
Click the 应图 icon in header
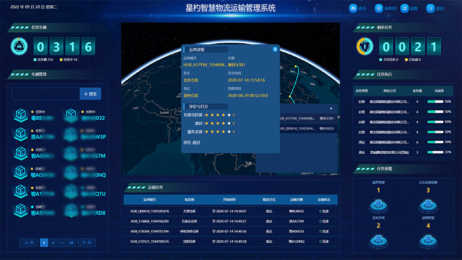[x=405, y=9]
